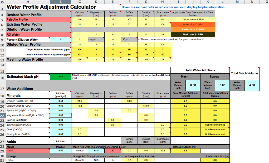Click the Yellow: under 6 SRM cell
269x163 pixels.
tap(193, 20)
